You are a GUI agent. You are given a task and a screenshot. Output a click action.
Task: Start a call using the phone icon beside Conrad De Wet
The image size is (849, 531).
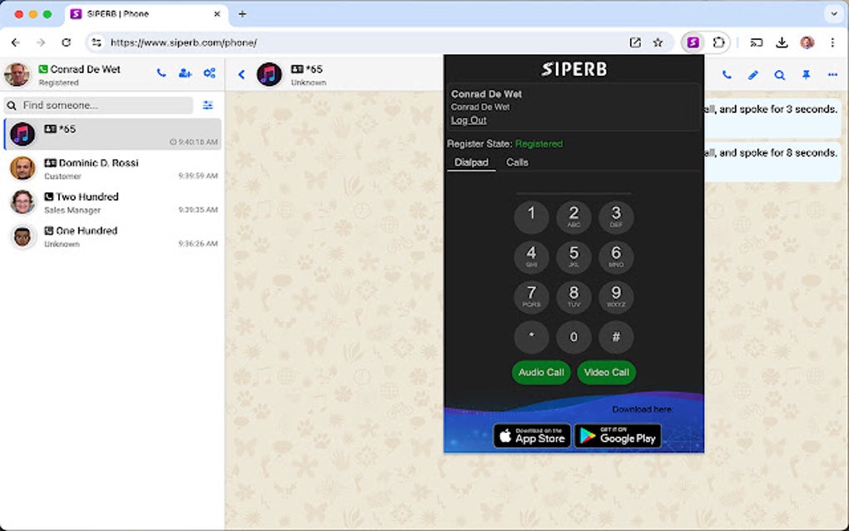[161, 74]
